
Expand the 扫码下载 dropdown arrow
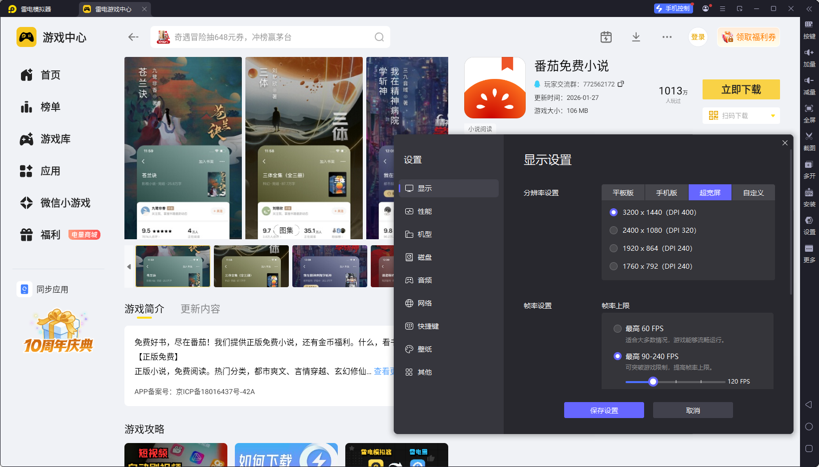tap(773, 116)
